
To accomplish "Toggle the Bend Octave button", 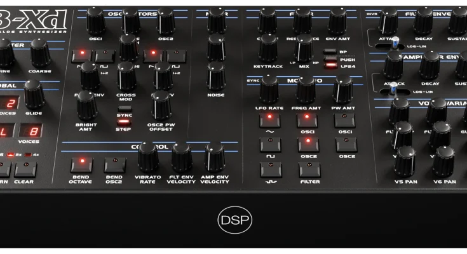I will (81, 164).
